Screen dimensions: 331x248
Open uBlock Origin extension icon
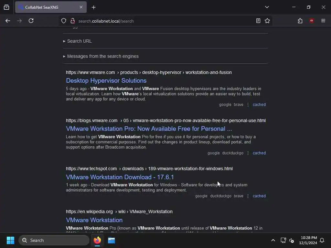[311, 21]
